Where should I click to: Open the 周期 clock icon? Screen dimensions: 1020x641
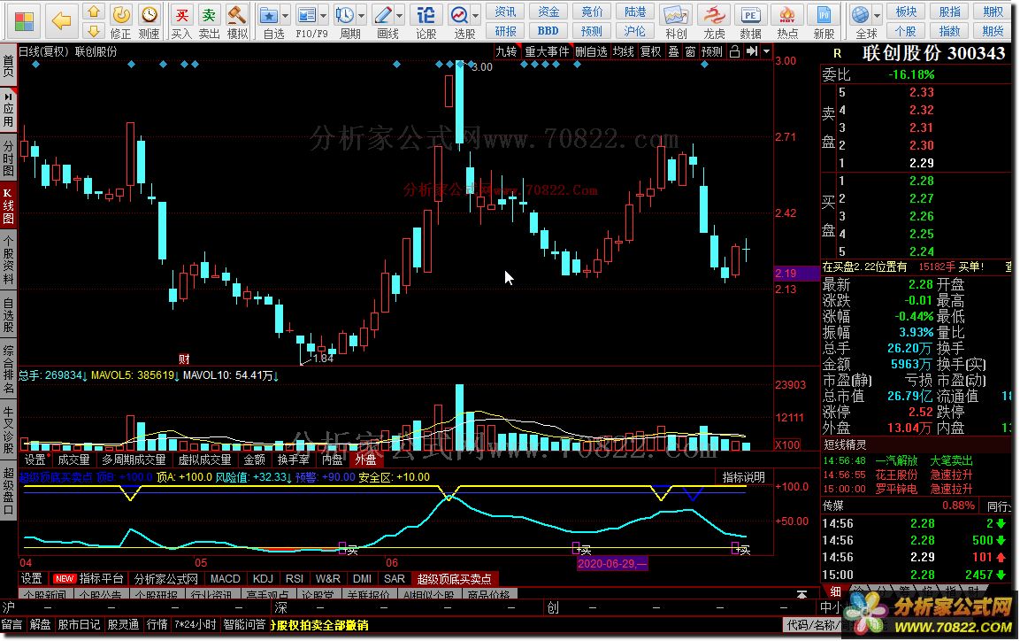pos(345,14)
